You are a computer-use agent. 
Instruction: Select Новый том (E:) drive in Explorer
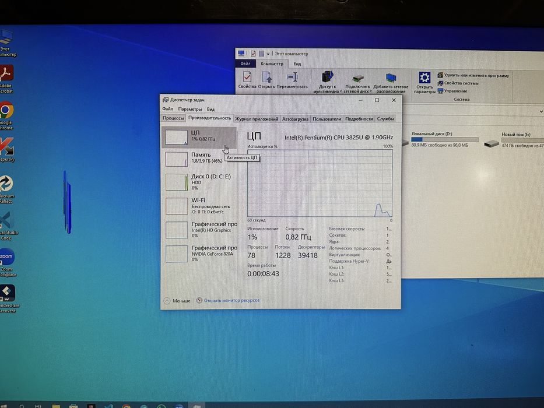coord(514,140)
